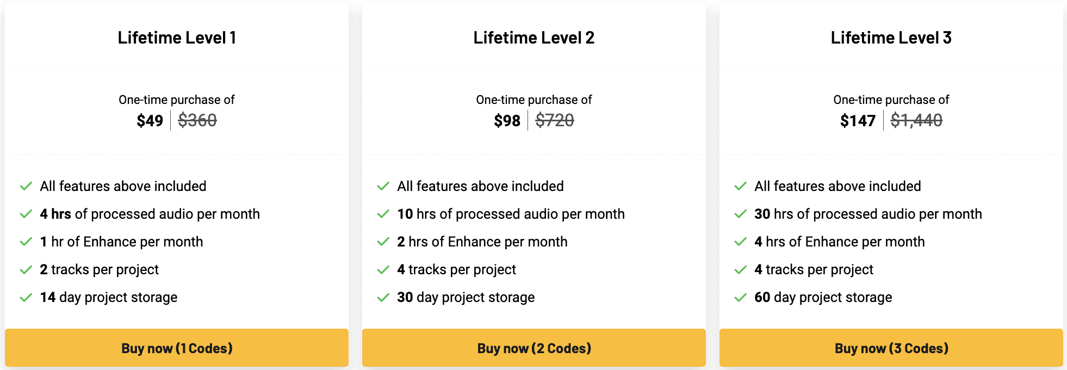Click checkmark beside 30 hrs processed audio
The width and height of the screenshot is (1067, 370).
[x=740, y=214]
